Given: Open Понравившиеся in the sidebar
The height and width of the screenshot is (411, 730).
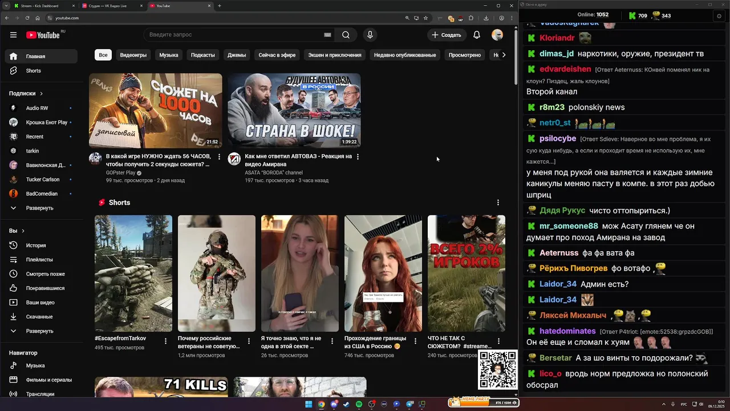Looking at the screenshot, I should [41, 288].
